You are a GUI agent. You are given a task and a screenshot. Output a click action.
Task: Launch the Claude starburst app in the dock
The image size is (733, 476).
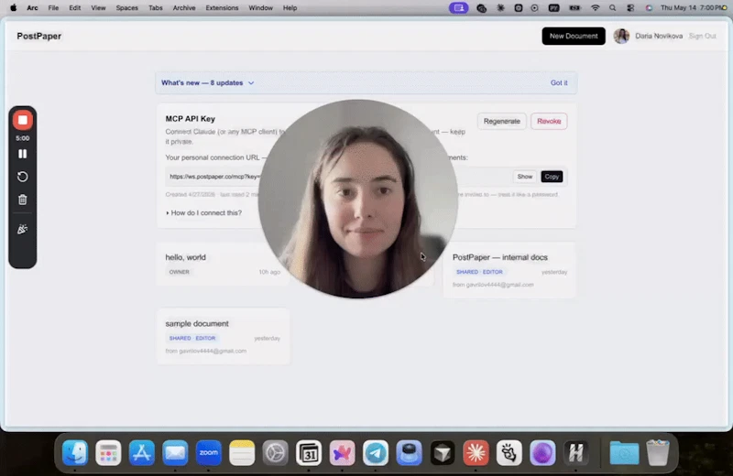(476, 452)
